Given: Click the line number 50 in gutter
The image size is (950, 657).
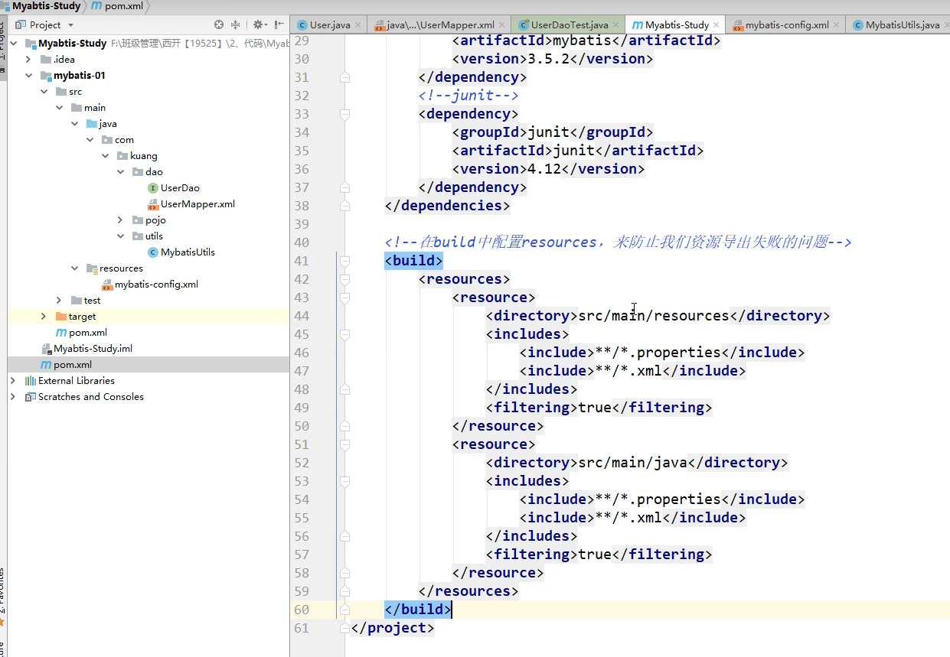Looking at the screenshot, I should (x=302, y=426).
